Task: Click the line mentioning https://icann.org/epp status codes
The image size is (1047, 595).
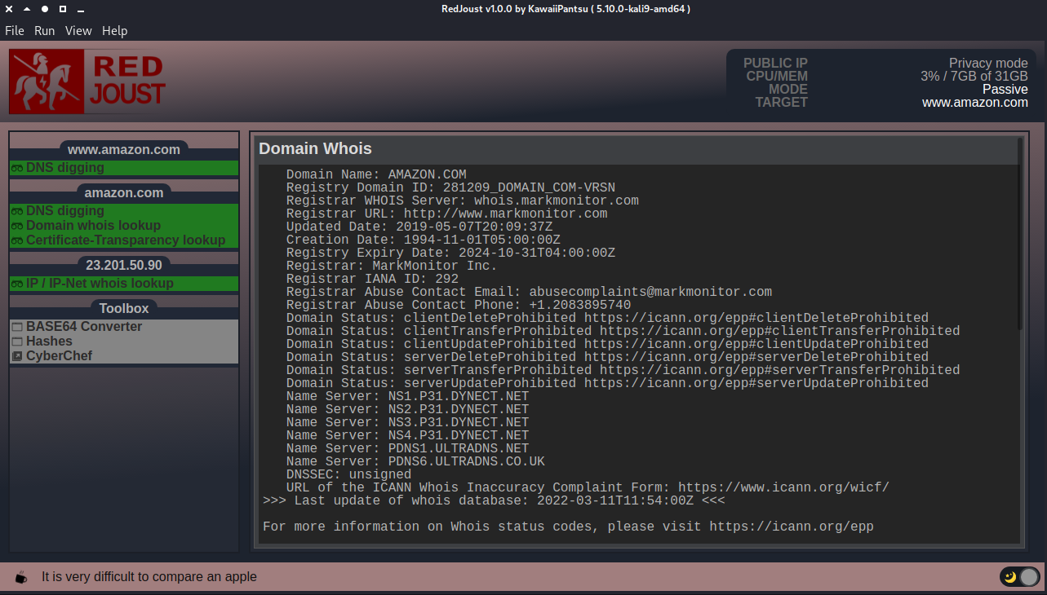Action: (568, 527)
